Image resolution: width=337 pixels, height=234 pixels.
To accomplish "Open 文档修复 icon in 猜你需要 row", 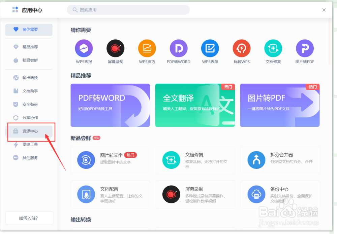I will tap(273, 48).
